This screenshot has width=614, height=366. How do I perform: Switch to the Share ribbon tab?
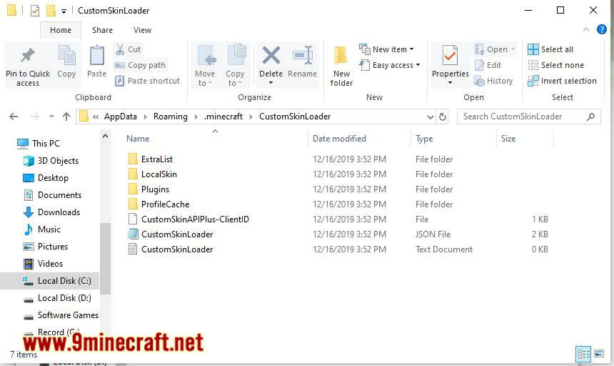point(102,30)
